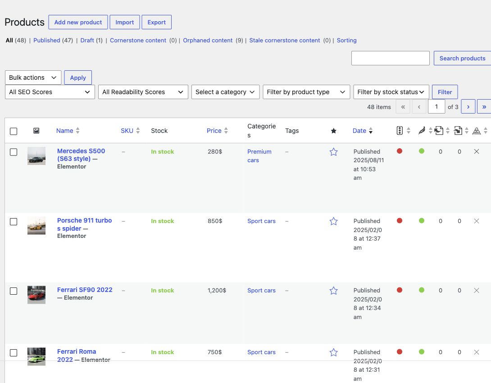Check the select-all products checkbox
This screenshot has width=491, height=383.
click(14, 131)
